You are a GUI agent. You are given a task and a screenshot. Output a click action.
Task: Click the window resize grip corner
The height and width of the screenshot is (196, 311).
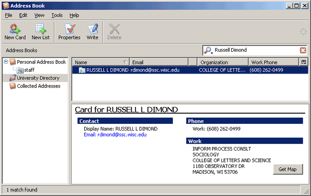(x=306, y=191)
